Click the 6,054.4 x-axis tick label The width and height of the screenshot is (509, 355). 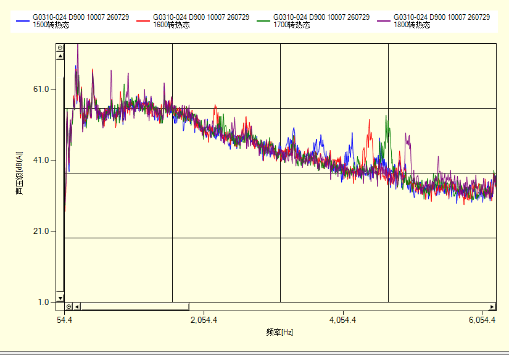pos(482,320)
